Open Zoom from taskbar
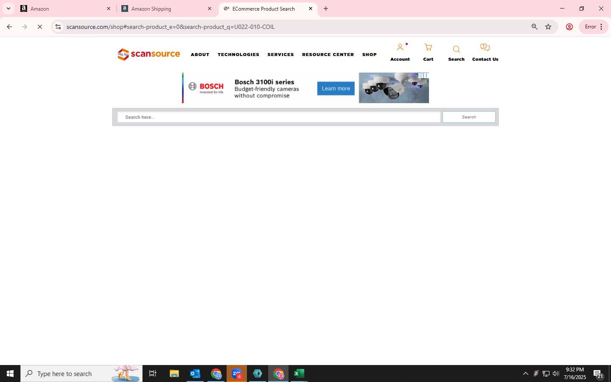Image resolution: width=611 pixels, height=382 pixels. click(237, 374)
